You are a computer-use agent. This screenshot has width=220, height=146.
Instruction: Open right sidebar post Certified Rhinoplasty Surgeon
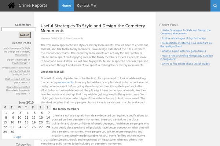tap(187, 57)
